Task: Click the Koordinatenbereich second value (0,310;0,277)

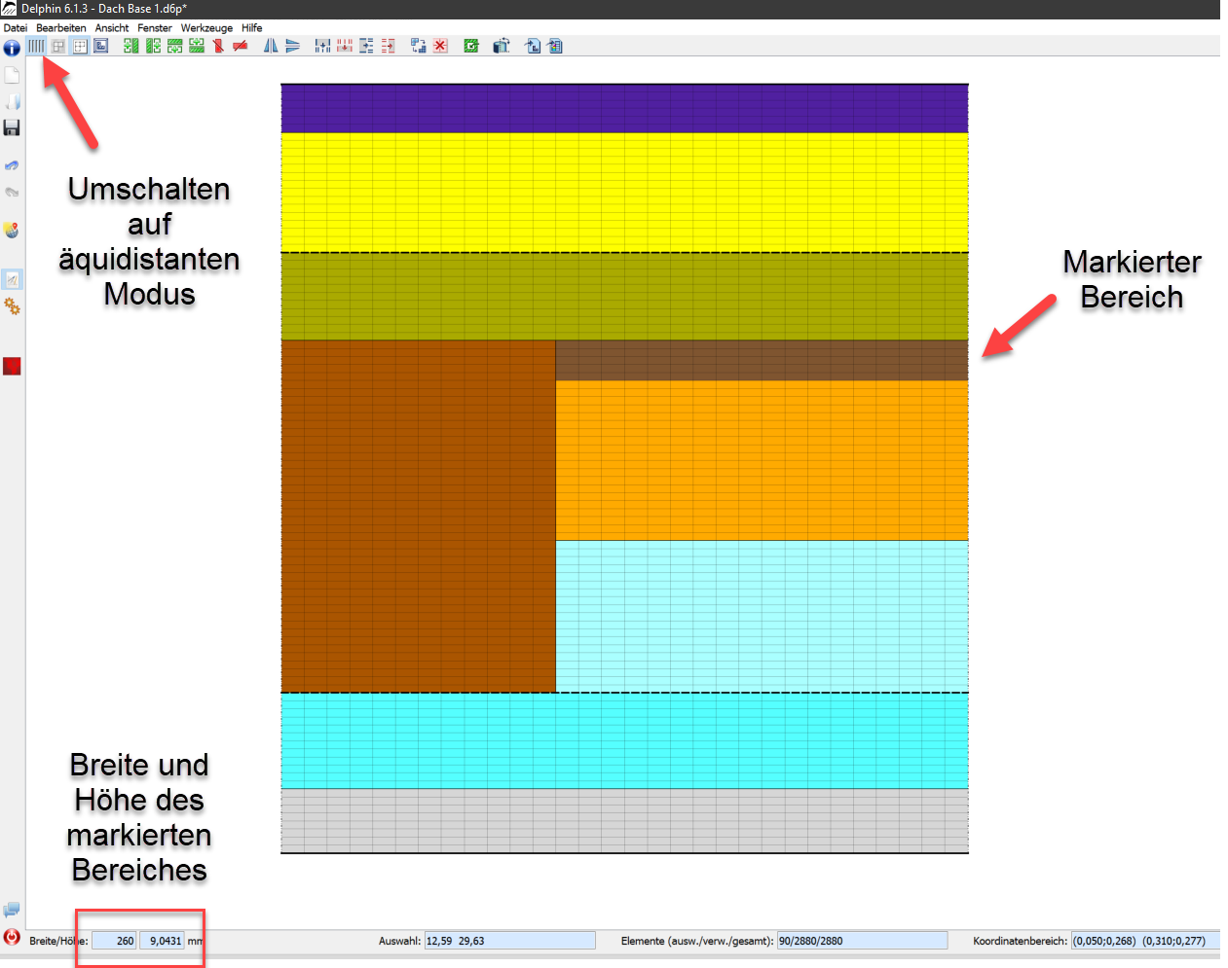Action: tap(1173, 941)
